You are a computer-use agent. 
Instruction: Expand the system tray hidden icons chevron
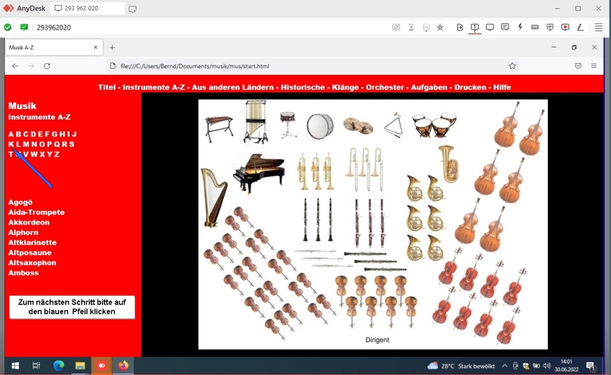click(505, 366)
